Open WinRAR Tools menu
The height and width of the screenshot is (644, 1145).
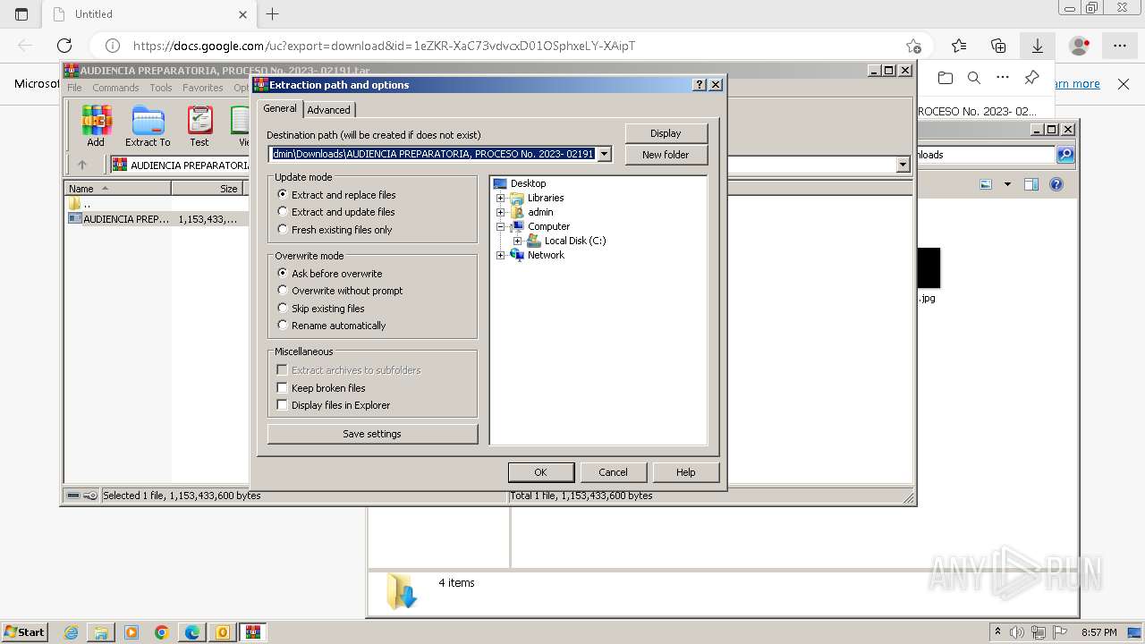[x=161, y=88]
